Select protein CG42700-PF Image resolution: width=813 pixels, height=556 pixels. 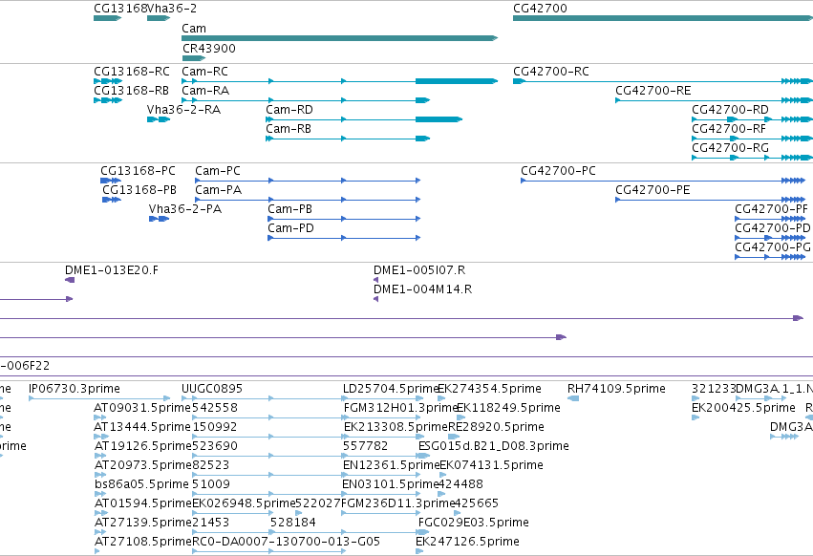click(x=770, y=219)
